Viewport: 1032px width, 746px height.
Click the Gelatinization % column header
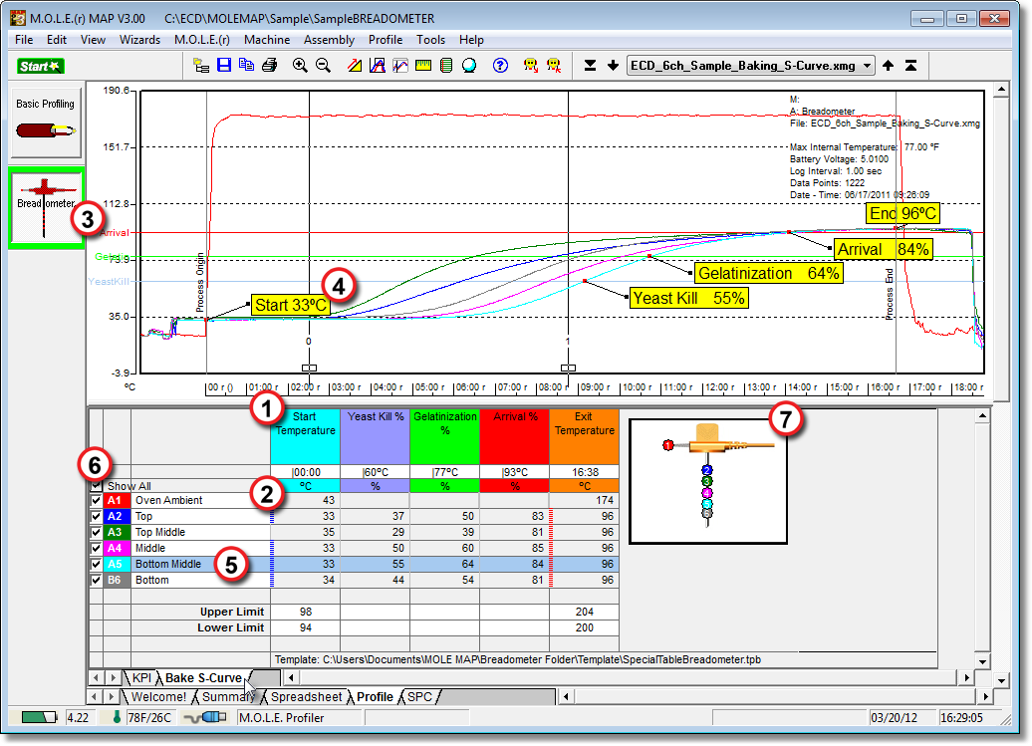pos(445,437)
